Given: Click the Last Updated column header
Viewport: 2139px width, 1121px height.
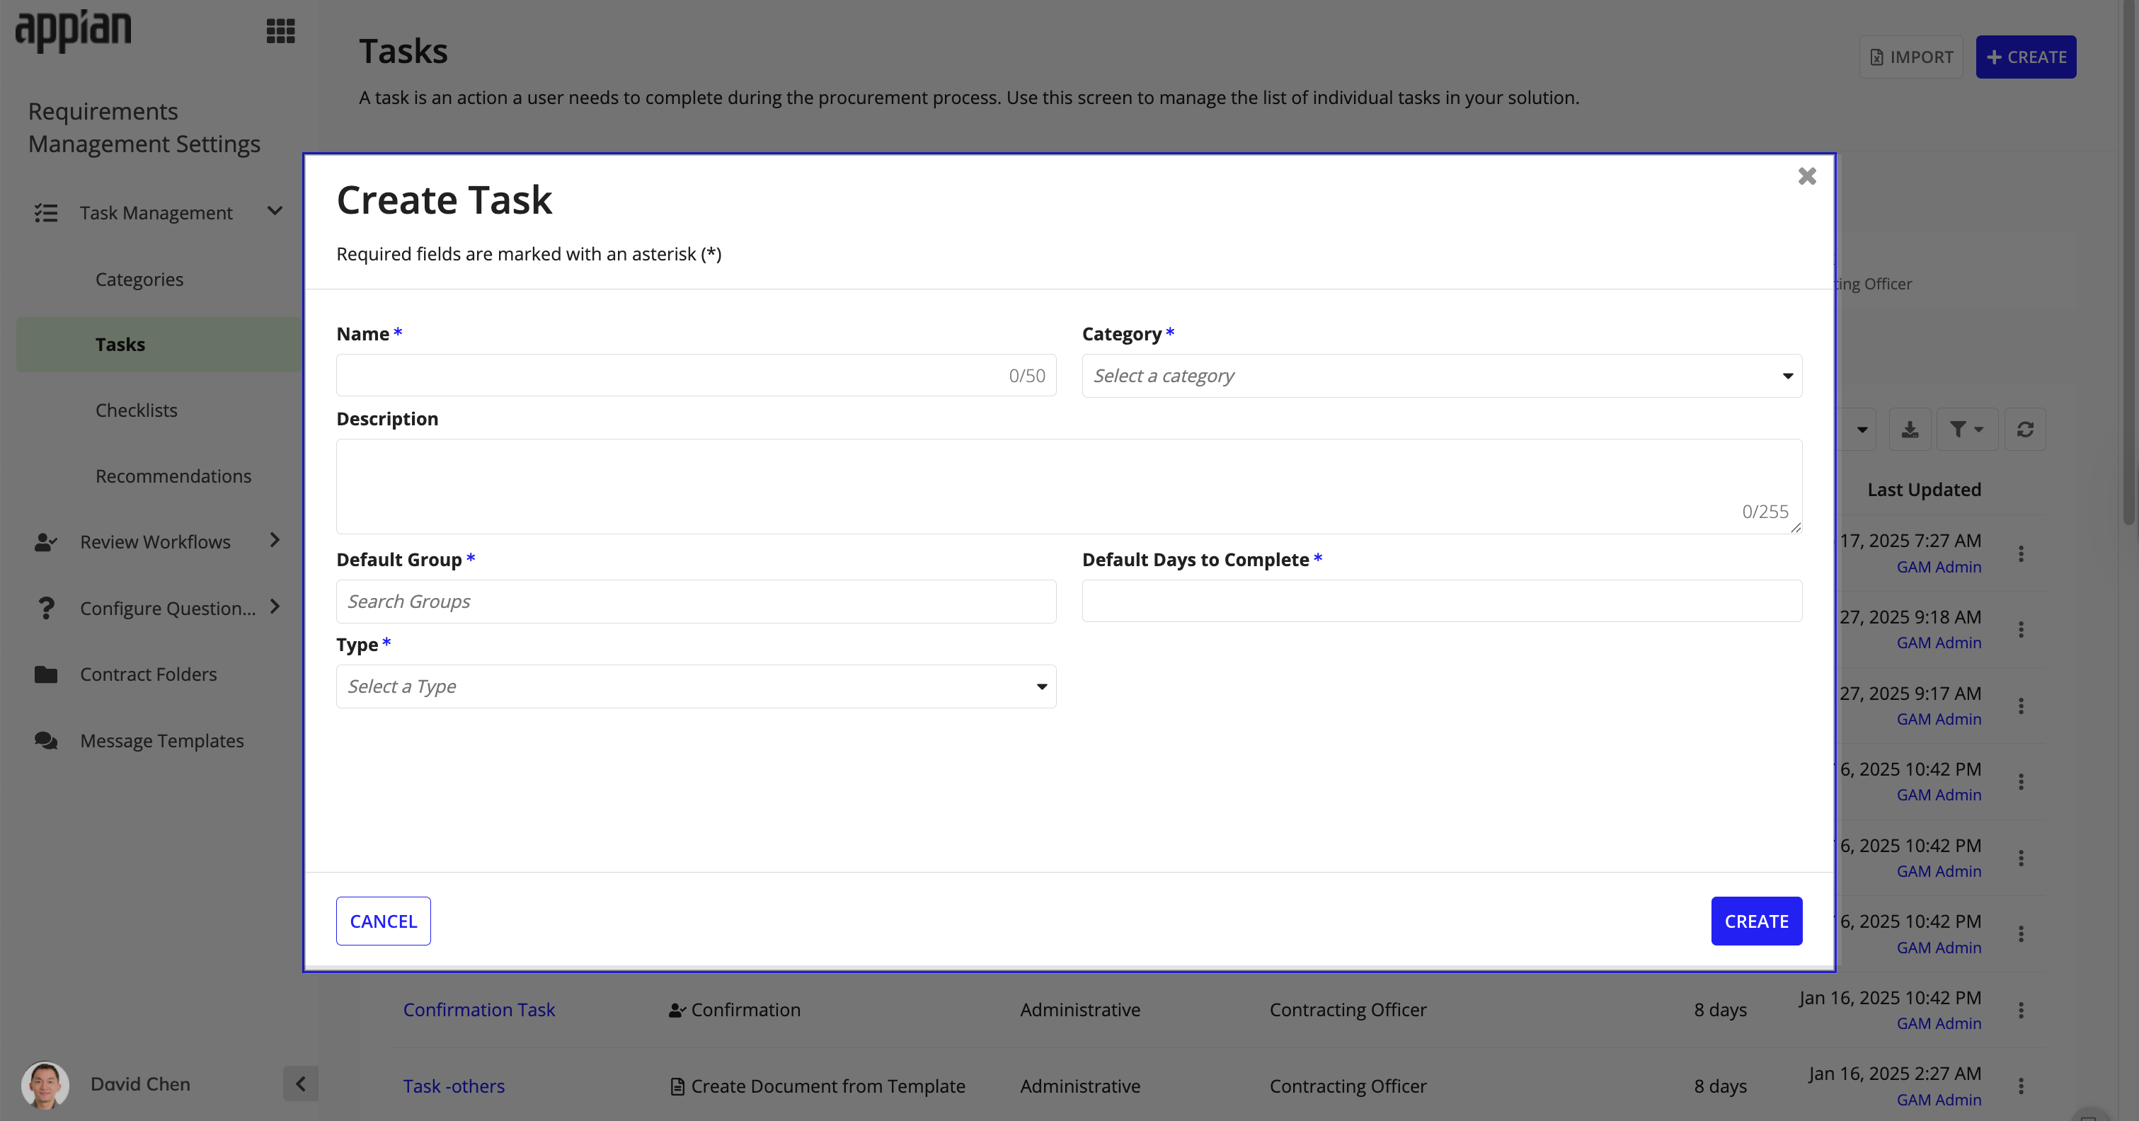Looking at the screenshot, I should click(x=1924, y=490).
